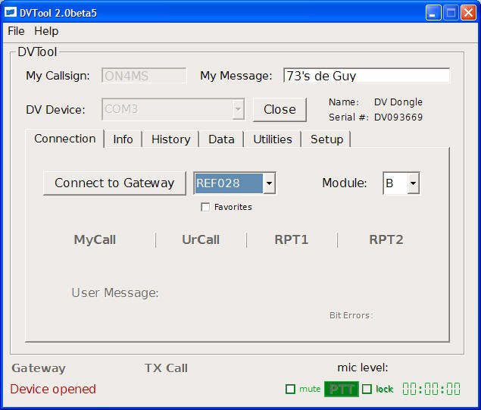
Task: Click the MyCall column header
Action: [x=95, y=239]
